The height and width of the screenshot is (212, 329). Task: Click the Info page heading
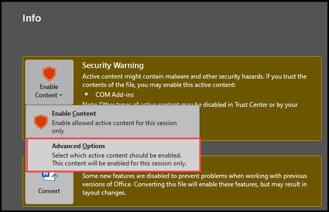[x=31, y=18]
